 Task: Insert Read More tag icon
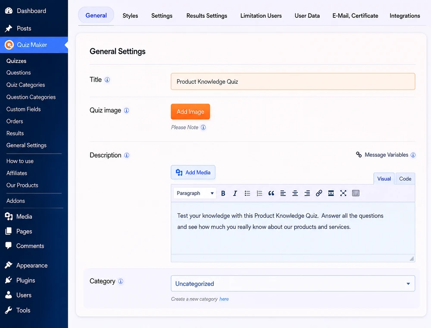click(x=331, y=193)
